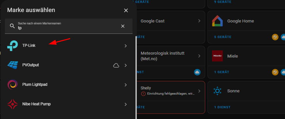Click the Google Home house icon
This screenshot has height=119, width=285.
[217, 21]
